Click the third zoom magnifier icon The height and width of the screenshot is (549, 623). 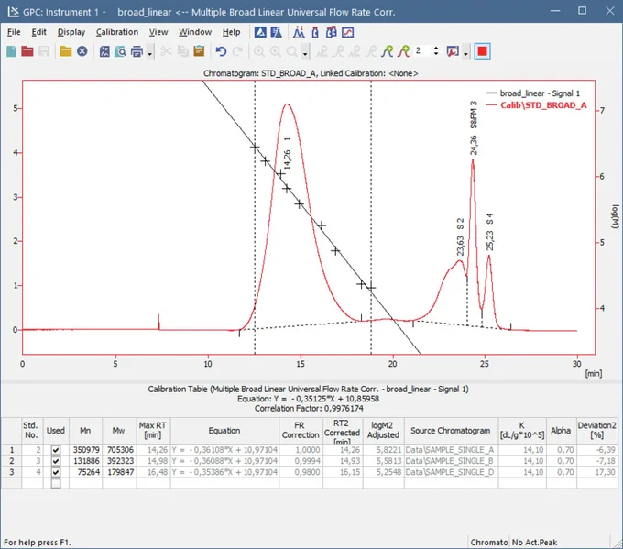291,51
